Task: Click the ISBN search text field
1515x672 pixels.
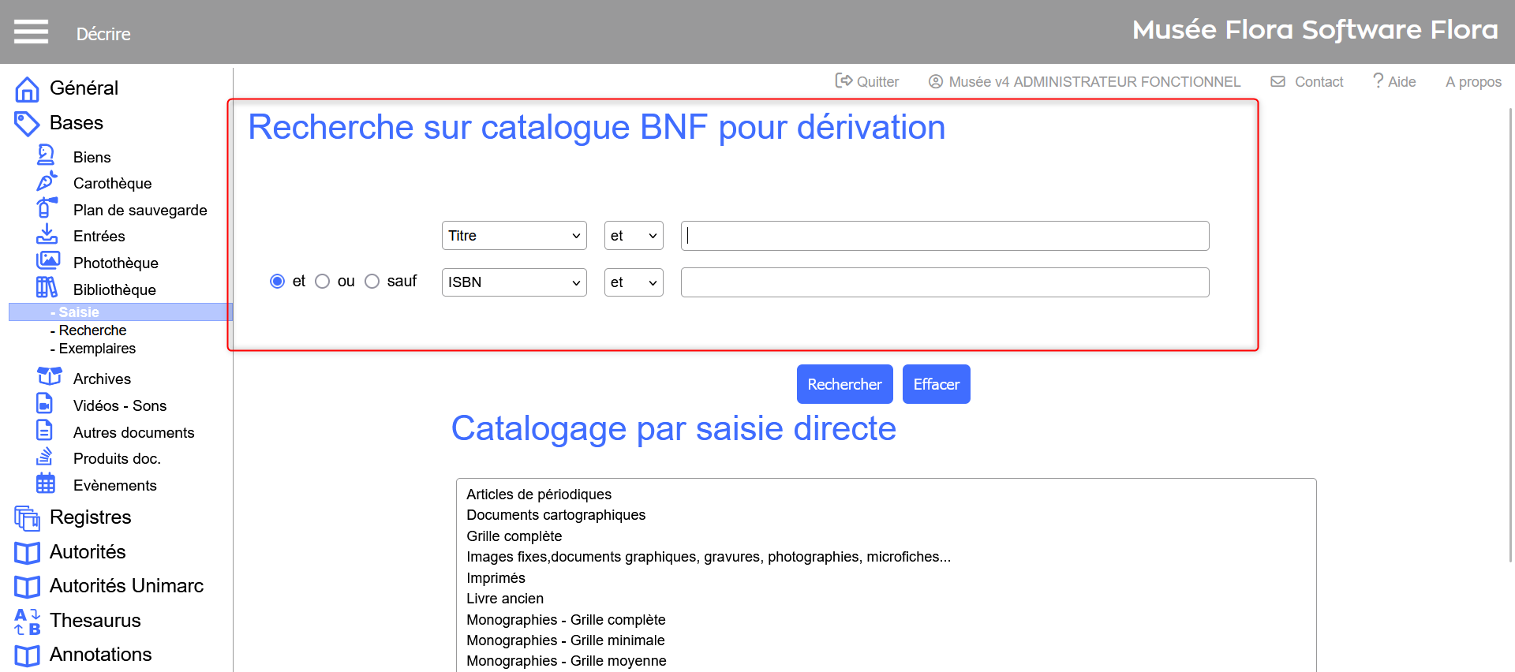Action: click(x=945, y=282)
